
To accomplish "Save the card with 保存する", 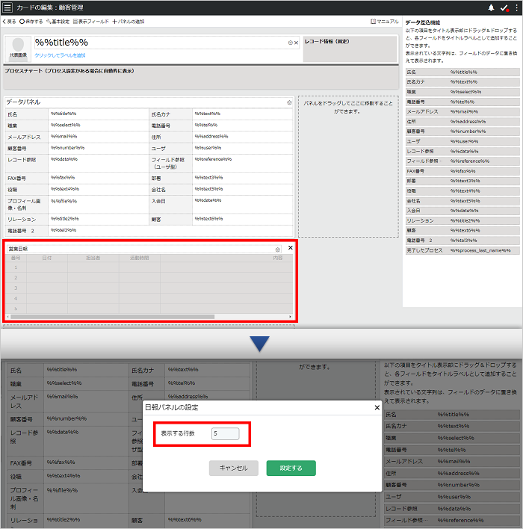I will 31,22.
